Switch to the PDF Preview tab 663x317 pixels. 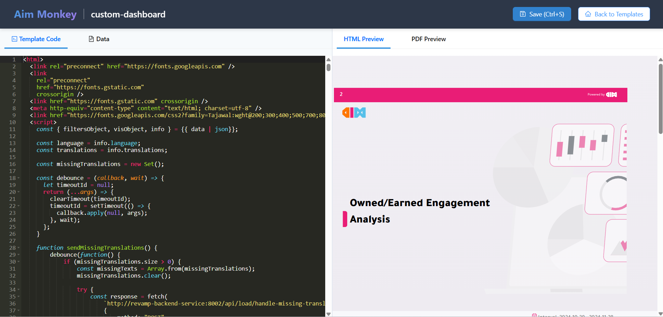[428, 39]
